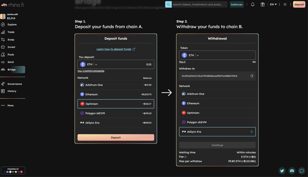Click the ETH coin icon in Withdrawal token

tap(184, 55)
